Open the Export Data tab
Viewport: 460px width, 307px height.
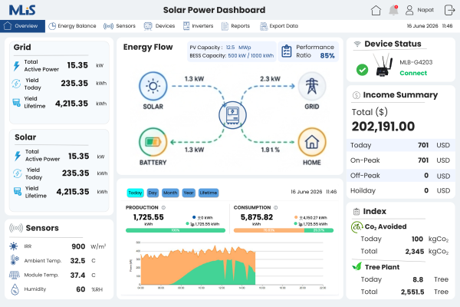click(x=279, y=26)
